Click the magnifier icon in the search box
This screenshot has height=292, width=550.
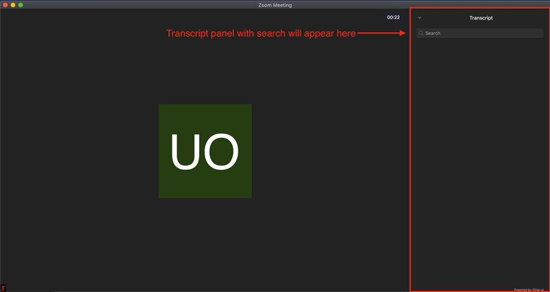pos(421,33)
